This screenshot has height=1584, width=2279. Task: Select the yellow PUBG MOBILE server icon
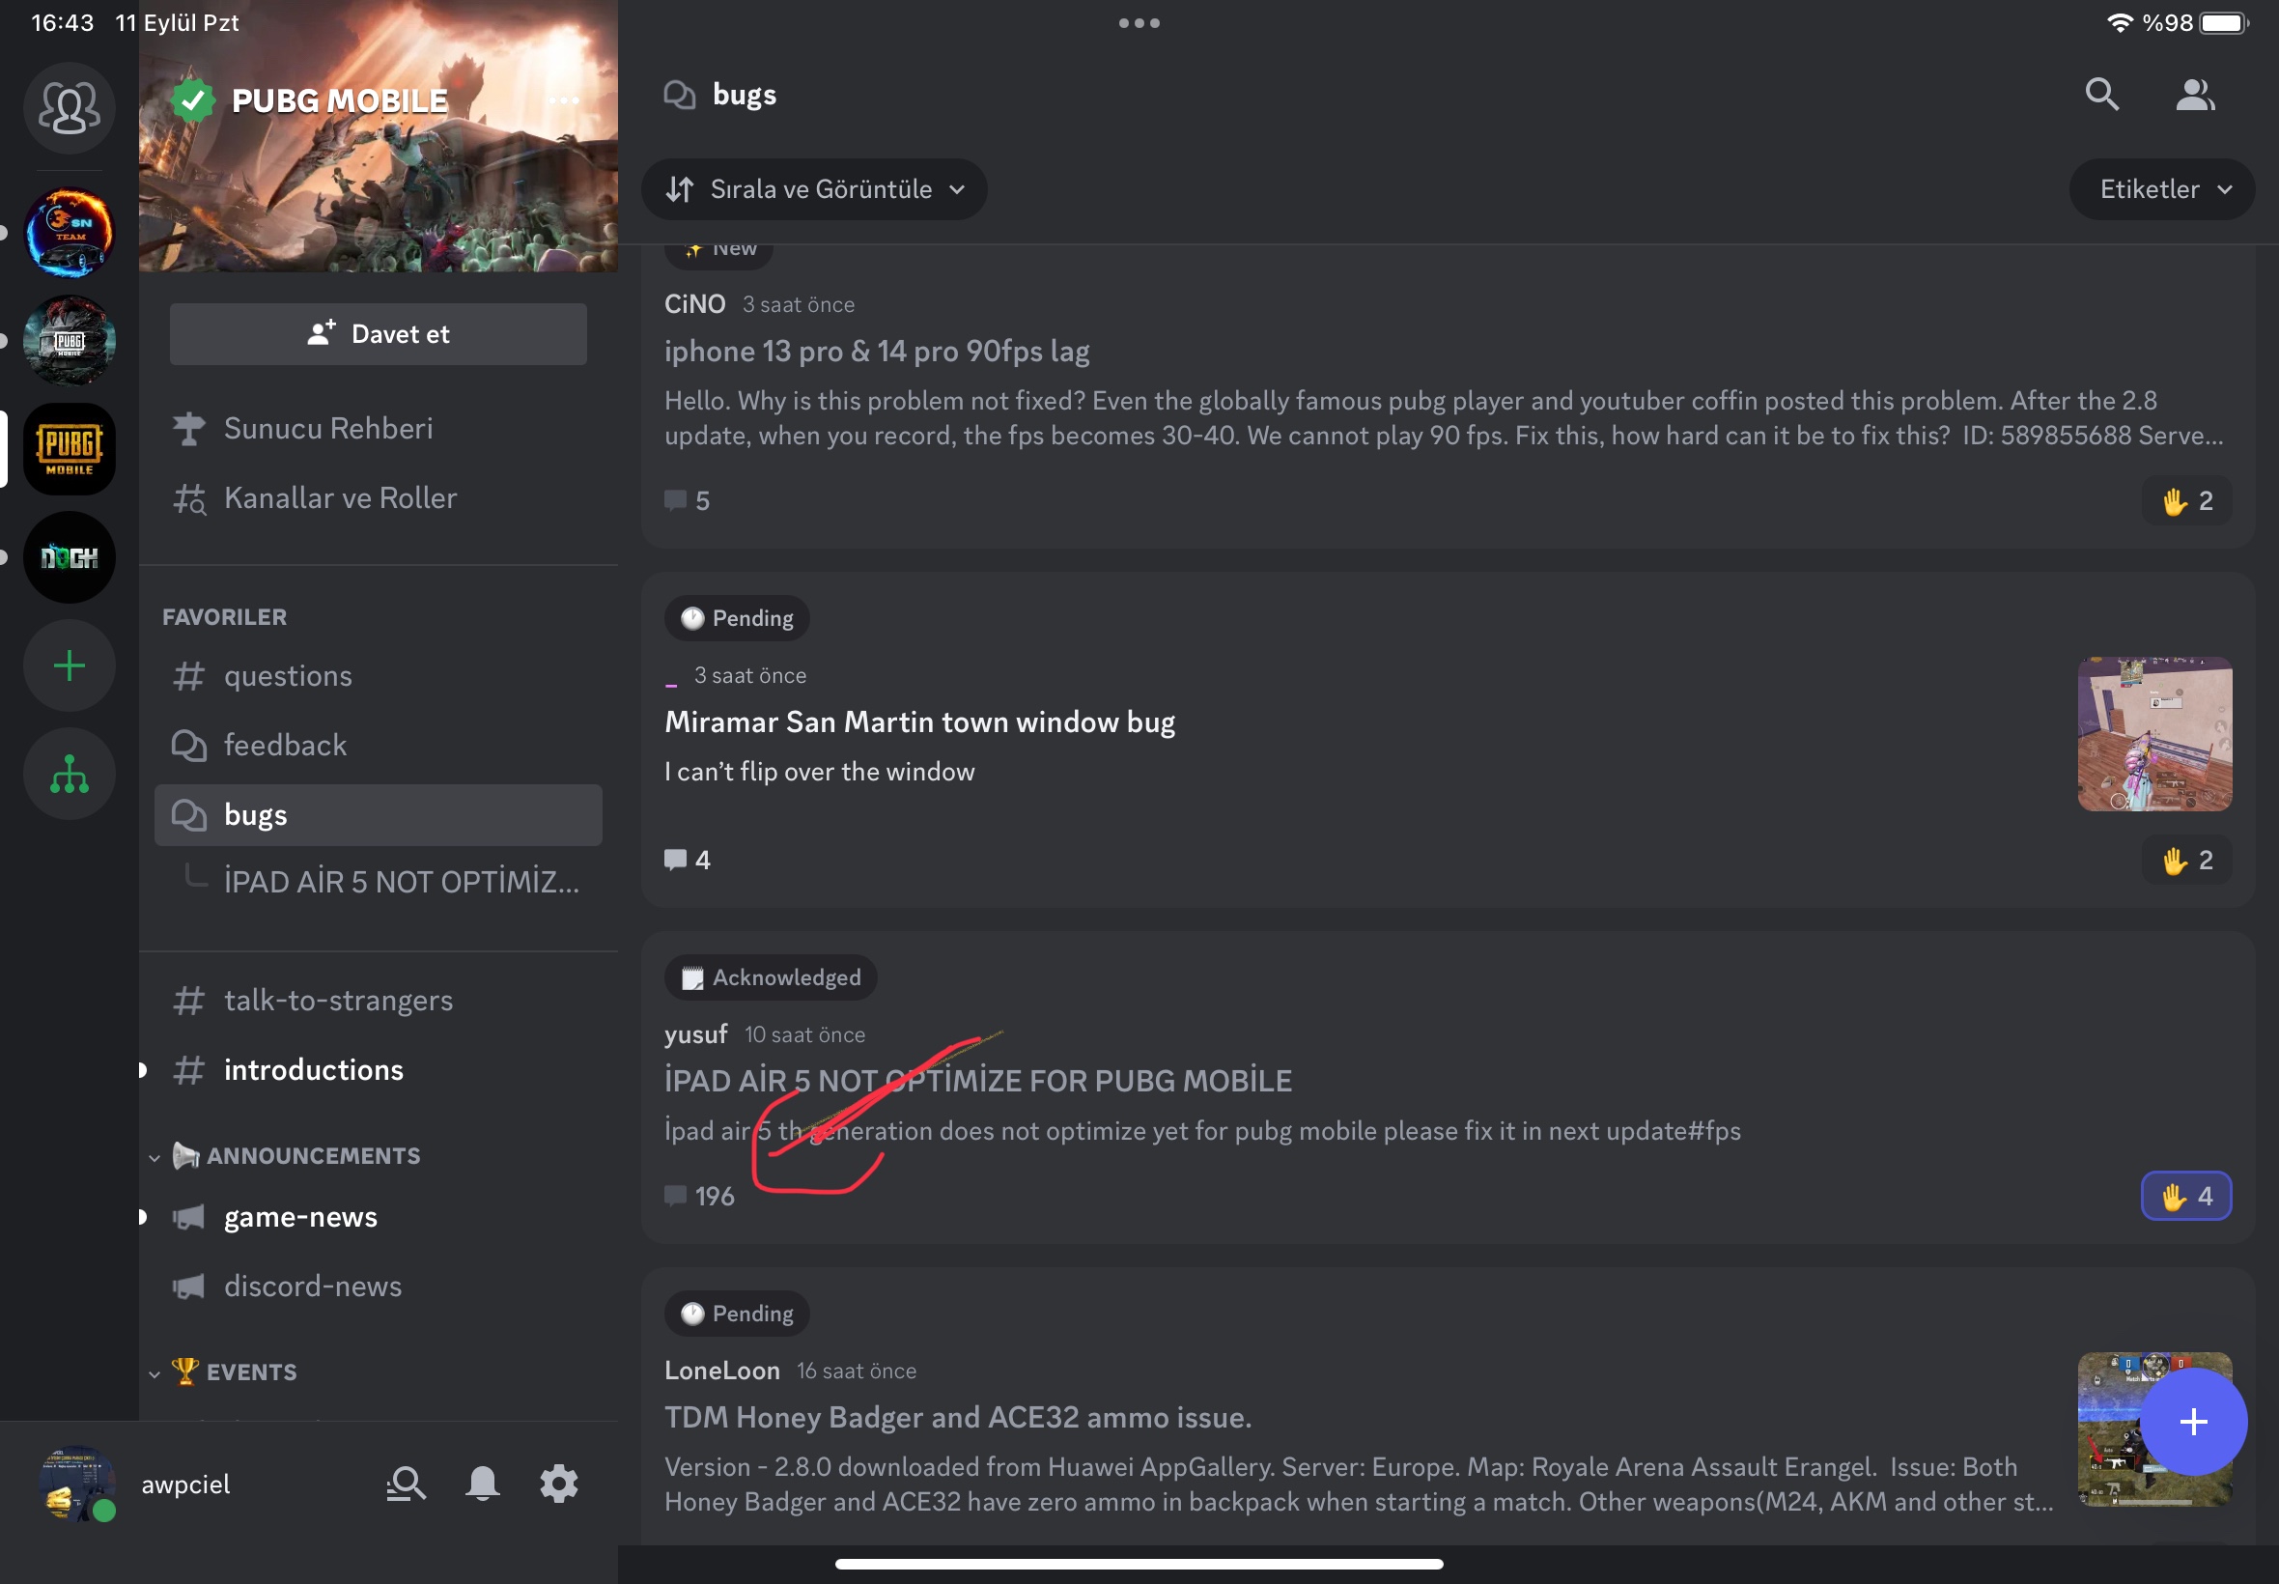[69, 448]
